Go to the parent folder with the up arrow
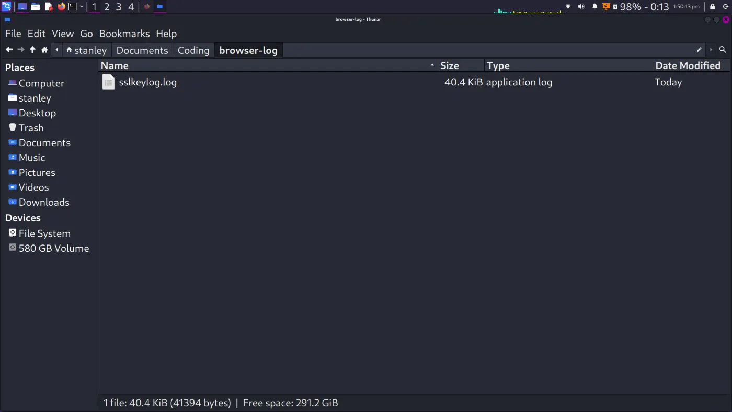 click(32, 50)
